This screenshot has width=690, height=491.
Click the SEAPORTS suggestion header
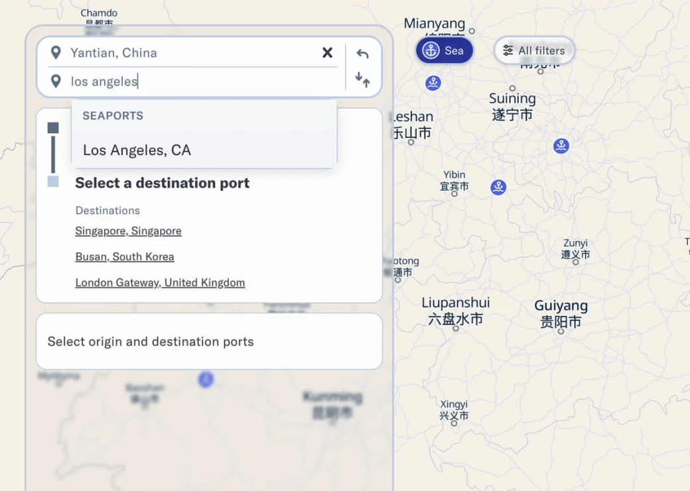(x=113, y=115)
